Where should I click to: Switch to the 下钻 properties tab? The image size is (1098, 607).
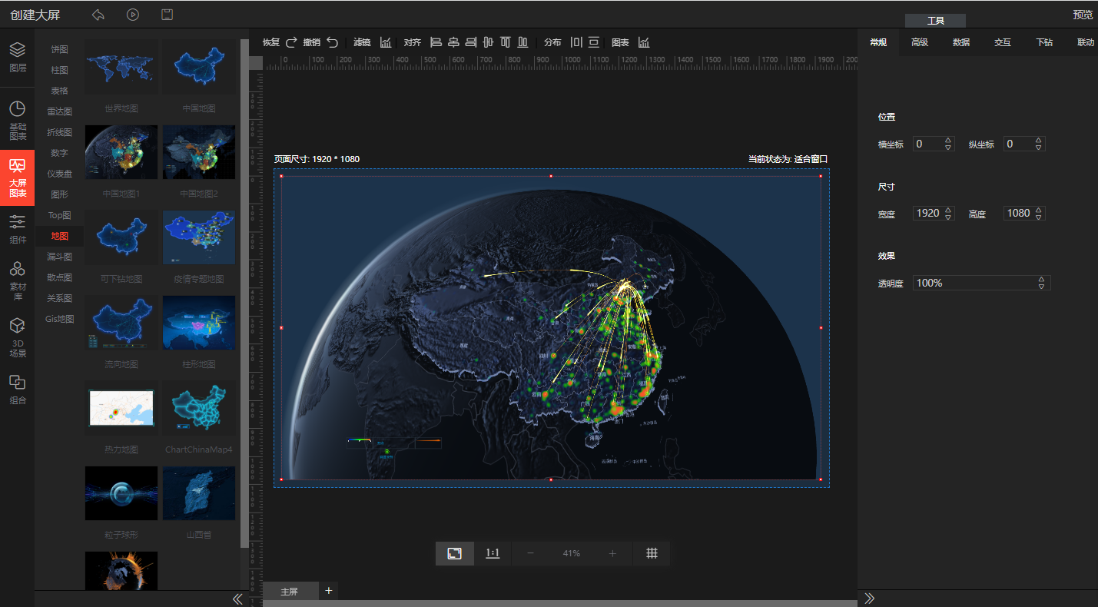pos(1044,42)
